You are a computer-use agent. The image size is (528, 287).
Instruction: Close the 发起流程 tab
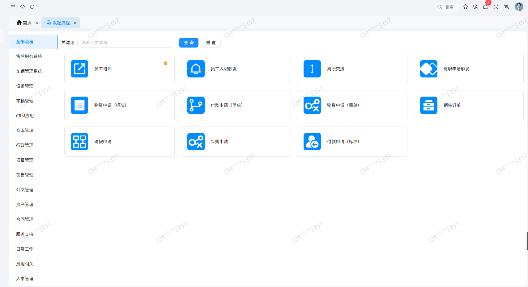75,23
